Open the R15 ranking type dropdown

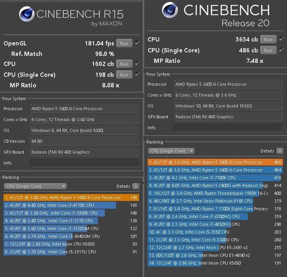point(35,186)
